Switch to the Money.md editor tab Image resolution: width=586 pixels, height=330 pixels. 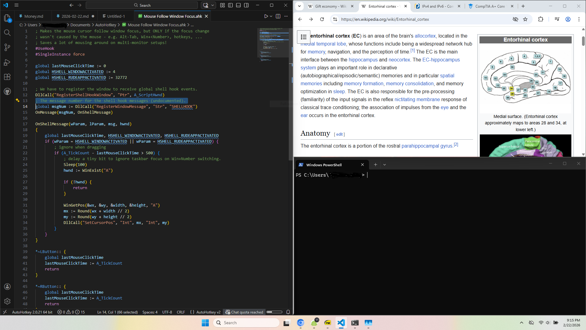coord(33,16)
